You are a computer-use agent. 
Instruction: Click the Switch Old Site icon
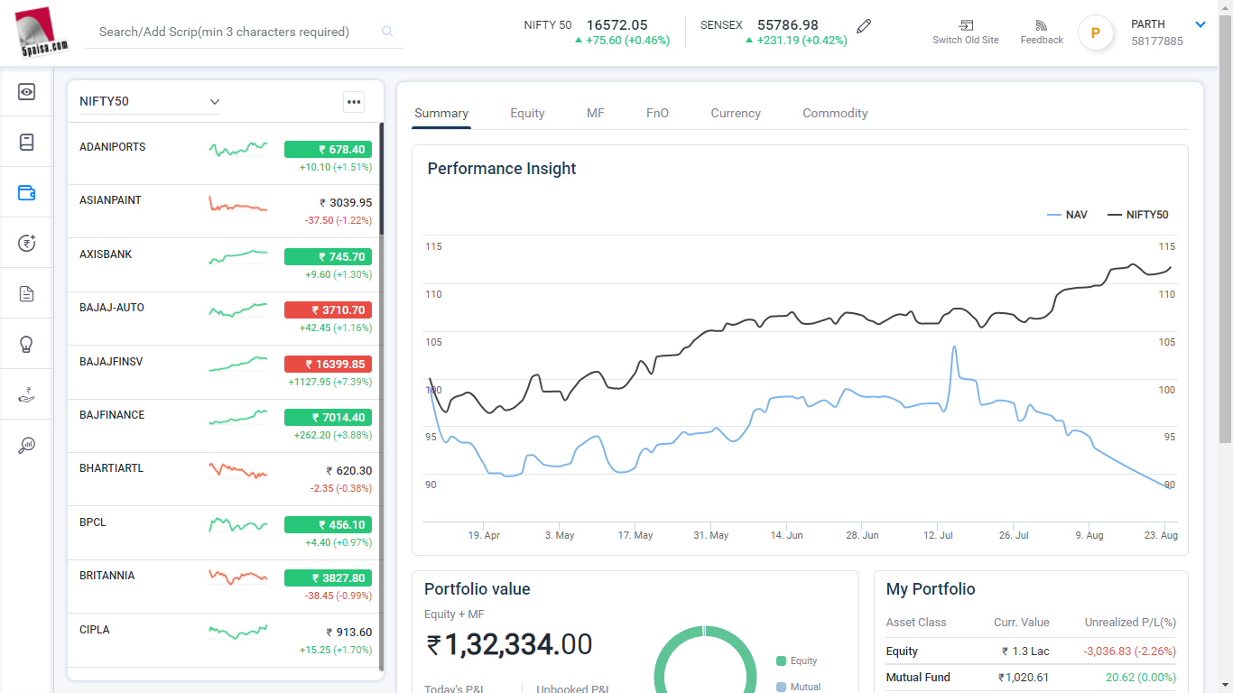pos(966,25)
